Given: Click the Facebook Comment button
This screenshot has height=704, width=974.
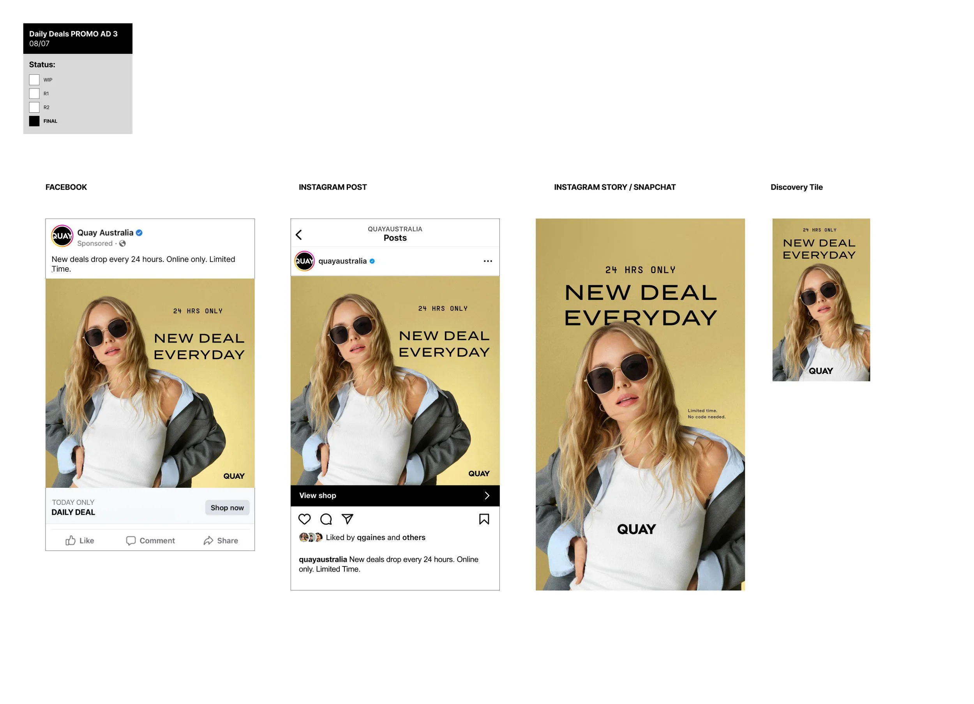Looking at the screenshot, I should pyautogui.click(x=150, y=540).
